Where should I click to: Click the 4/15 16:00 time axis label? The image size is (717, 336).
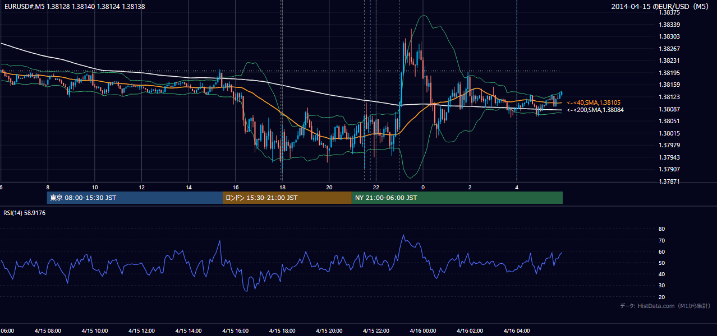click(235, 331)
